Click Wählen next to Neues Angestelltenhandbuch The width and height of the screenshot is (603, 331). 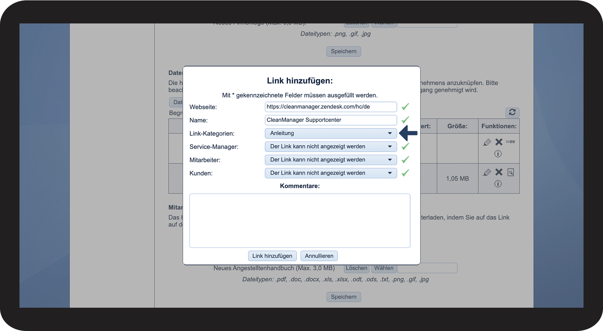click(x=384, y=269)
